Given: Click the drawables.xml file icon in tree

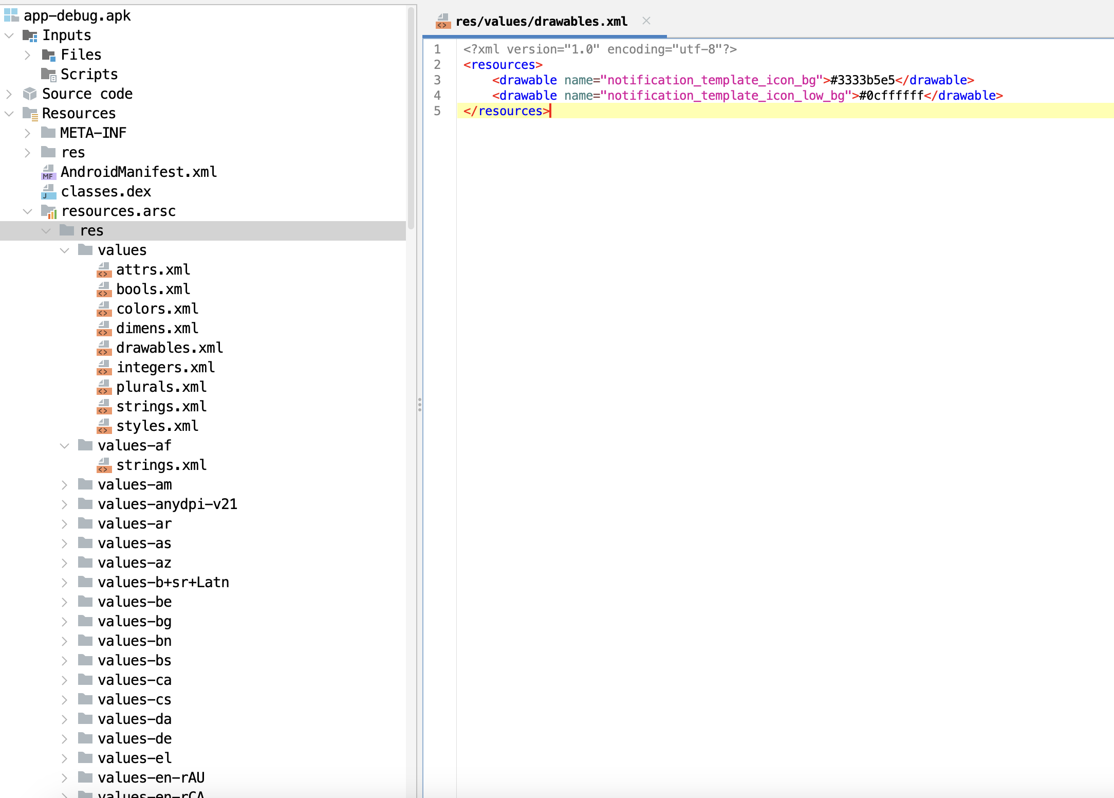Looking at the screenshot, I should tap(104, 348).
